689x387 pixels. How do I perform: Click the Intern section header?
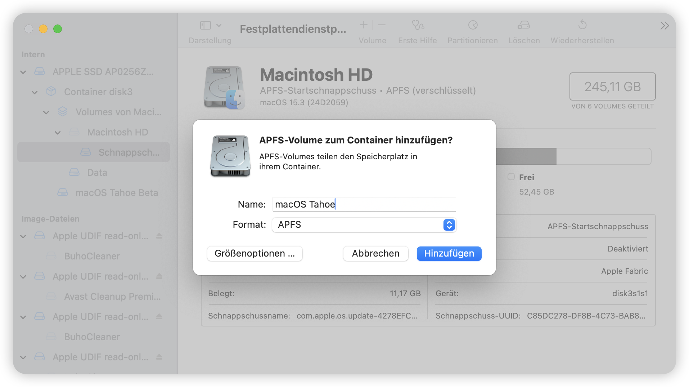pyautogui.click(x=33, y=54)
